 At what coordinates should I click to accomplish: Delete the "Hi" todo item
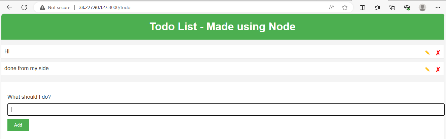pyautogui.click(x=438, y=53)
